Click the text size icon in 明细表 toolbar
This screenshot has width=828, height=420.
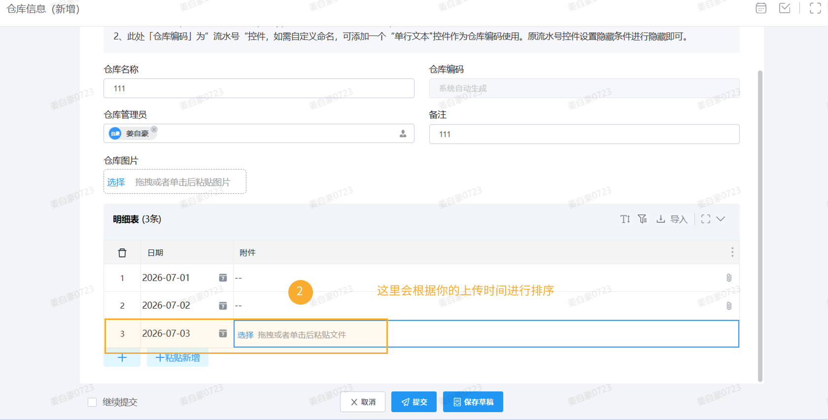click(x=625, y=219)
